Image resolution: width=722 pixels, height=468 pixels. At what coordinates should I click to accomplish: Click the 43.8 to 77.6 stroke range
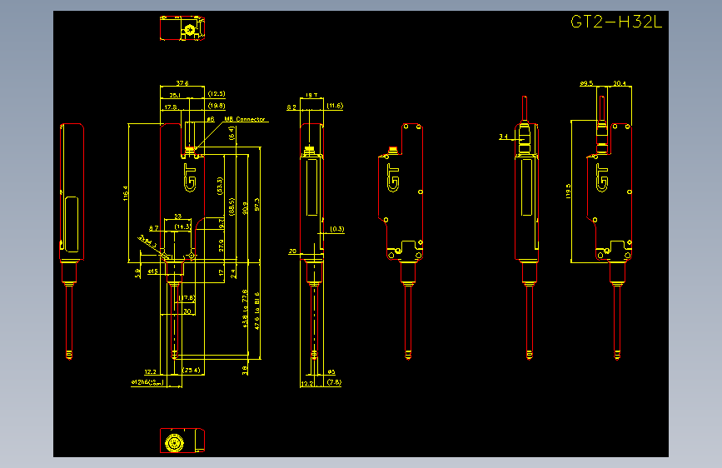[245, 309]
